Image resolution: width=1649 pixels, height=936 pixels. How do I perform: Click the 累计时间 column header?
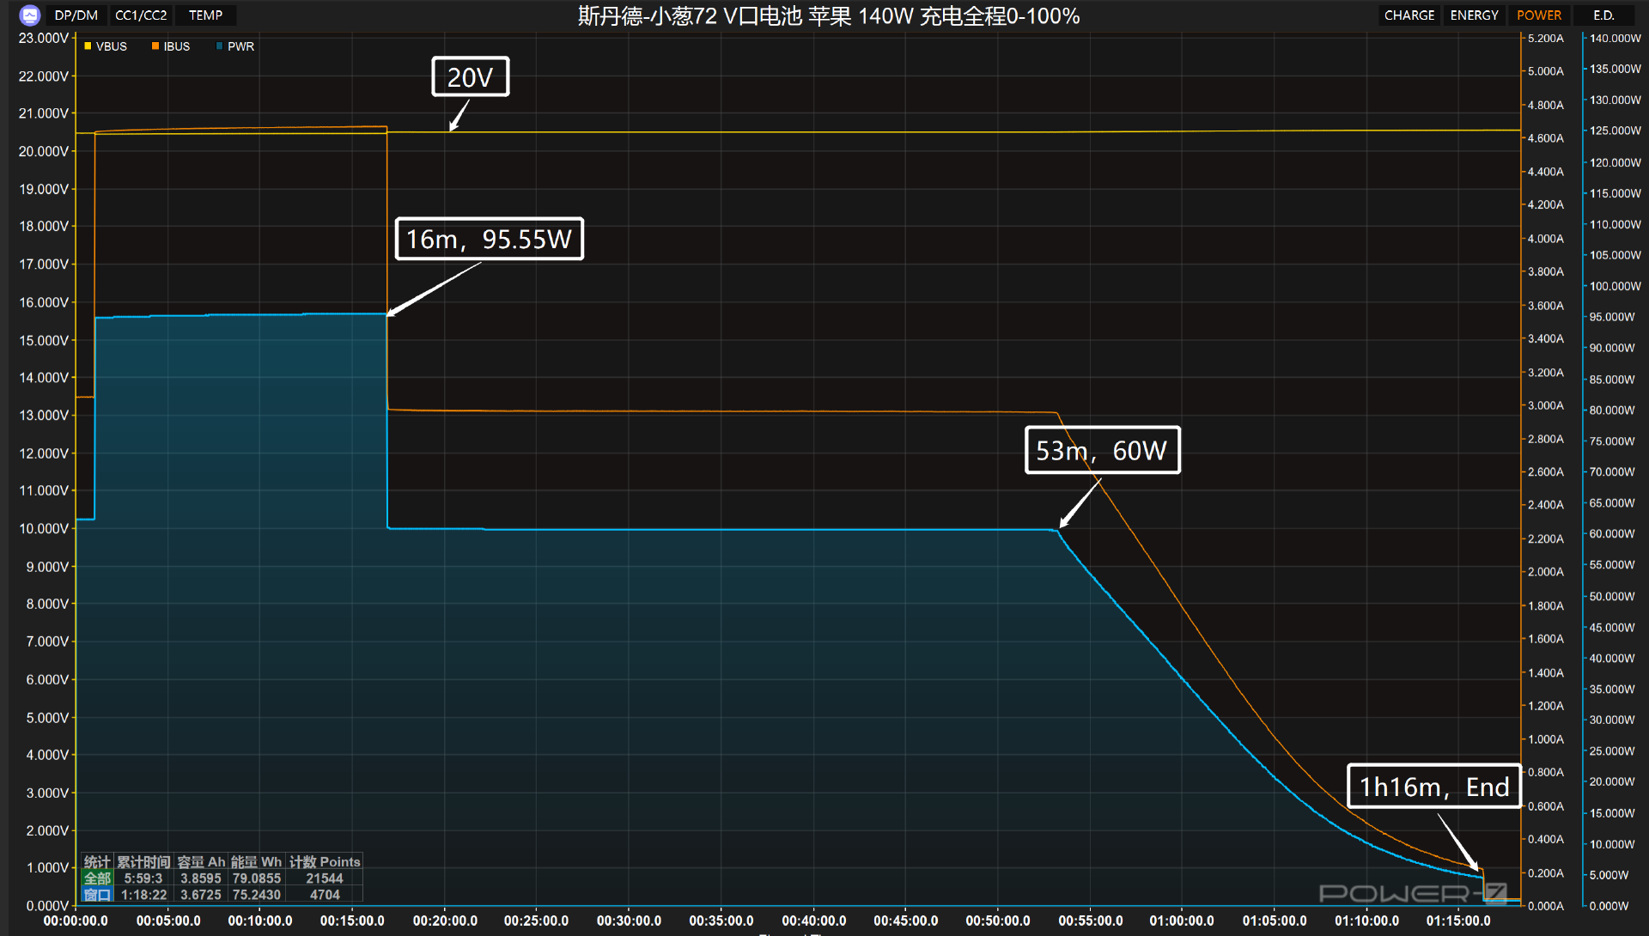point(143,862)
